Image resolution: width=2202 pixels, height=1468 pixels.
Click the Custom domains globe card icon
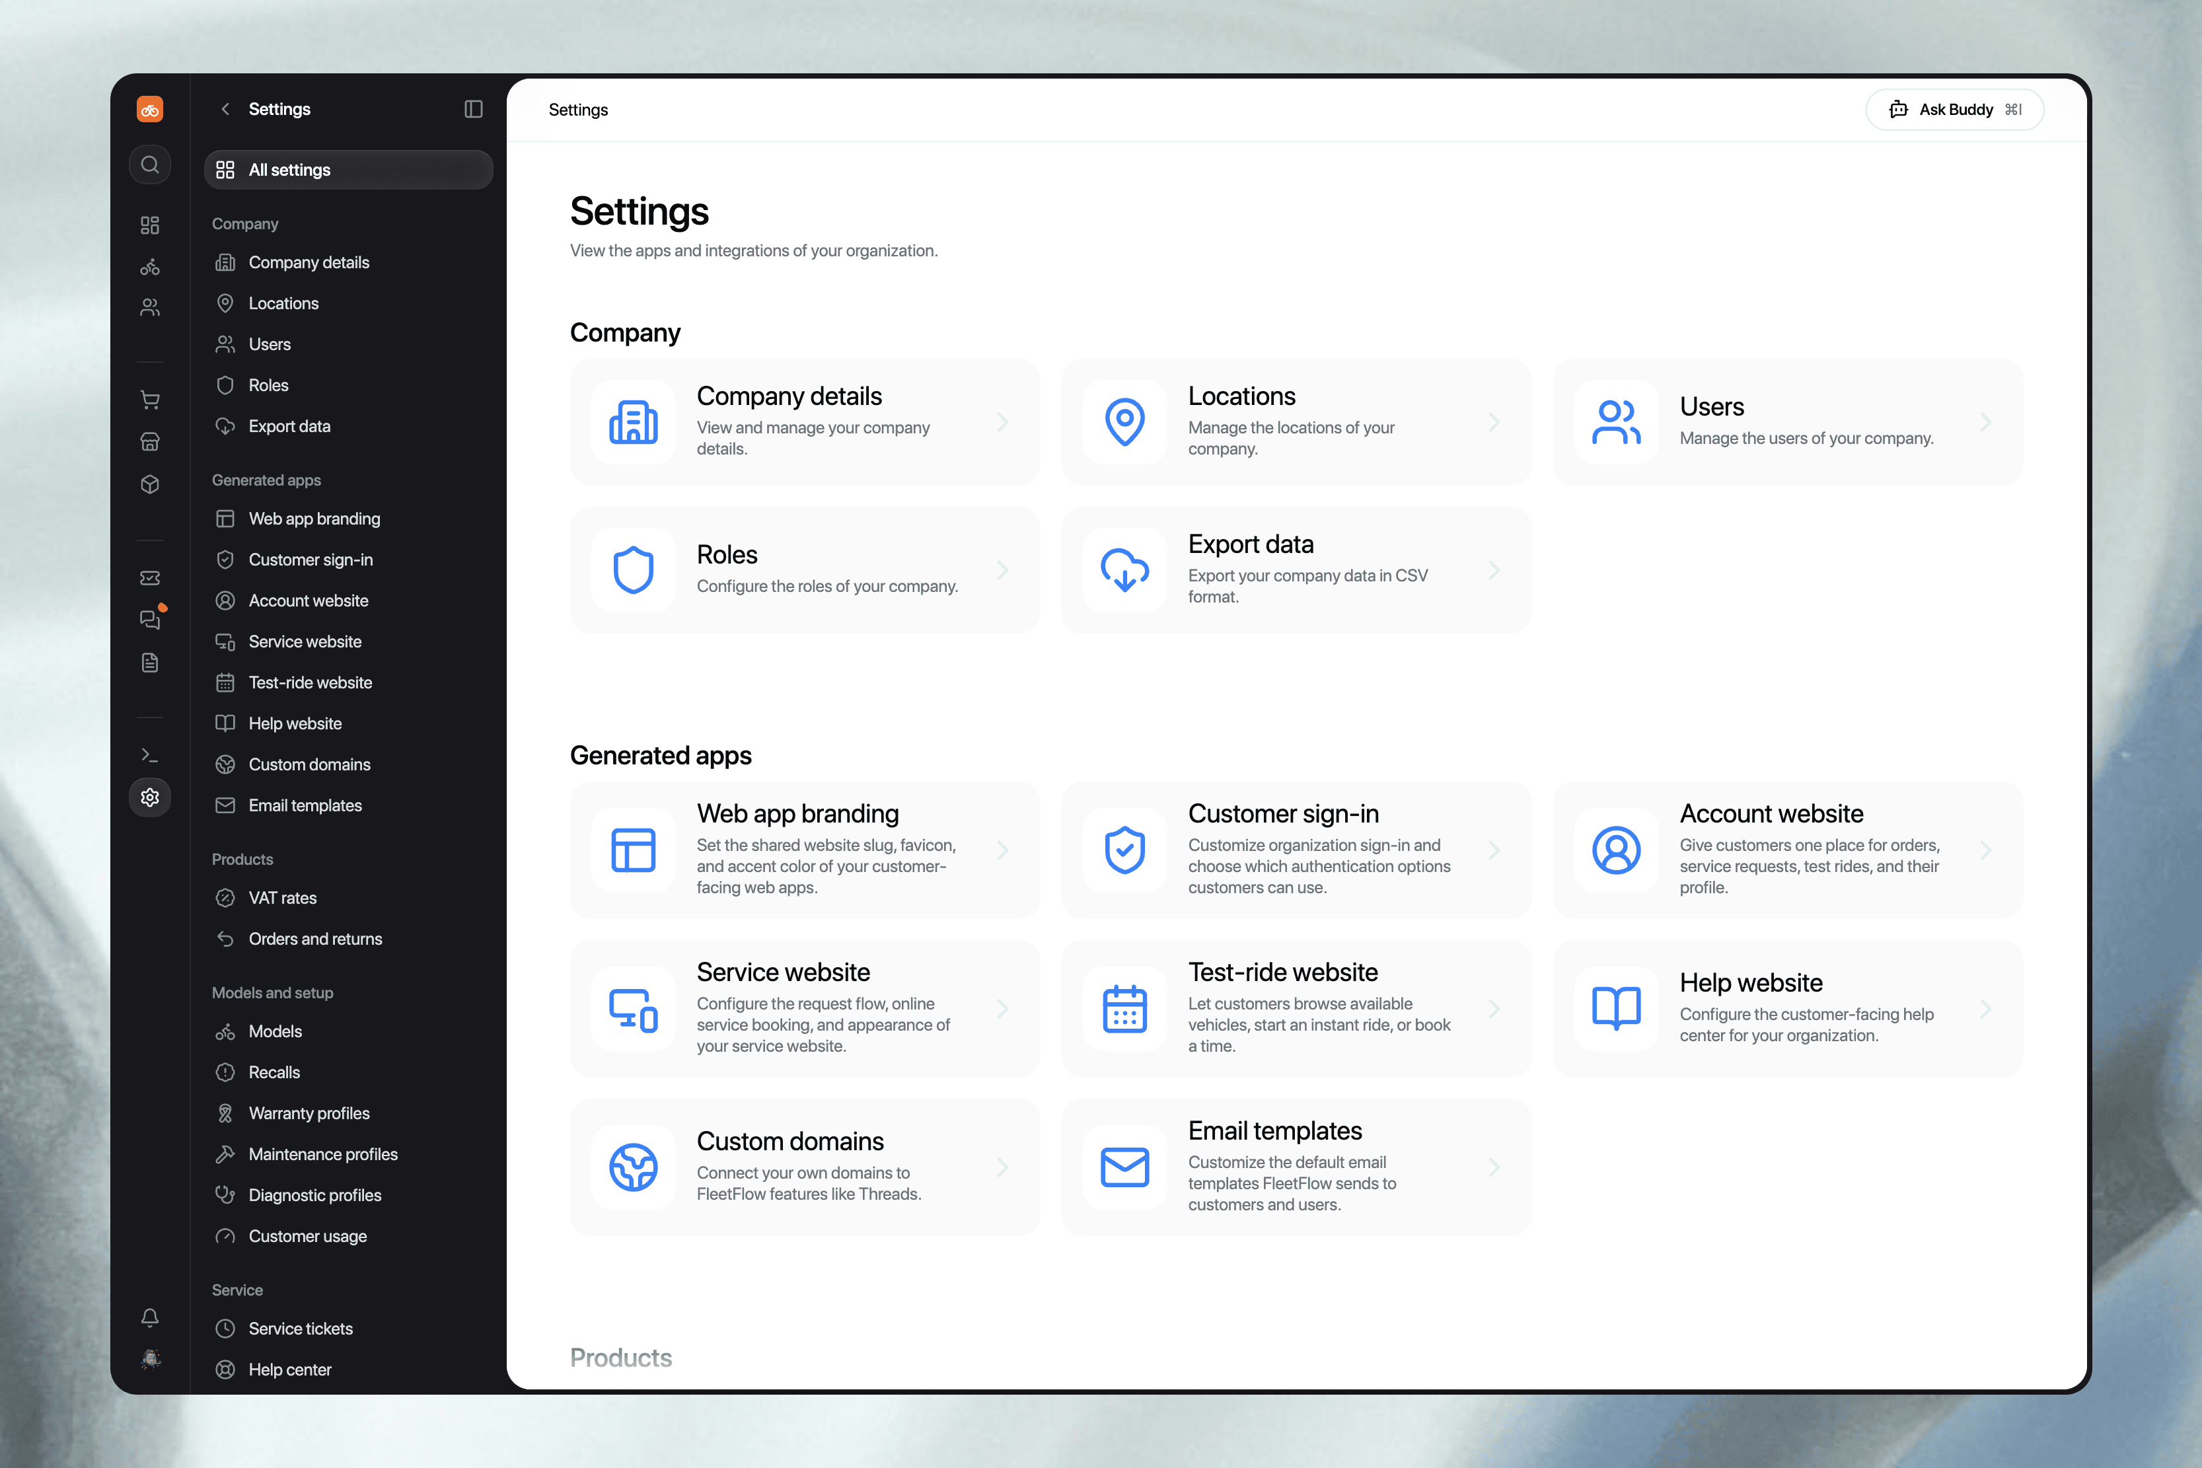click(x=634, y=1167)
